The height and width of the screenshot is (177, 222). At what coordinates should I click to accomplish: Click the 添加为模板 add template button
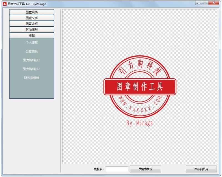point(145,169)
